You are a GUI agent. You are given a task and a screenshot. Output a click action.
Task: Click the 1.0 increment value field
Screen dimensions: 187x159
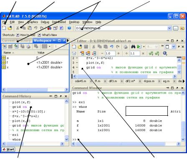(x=110, y=53)
